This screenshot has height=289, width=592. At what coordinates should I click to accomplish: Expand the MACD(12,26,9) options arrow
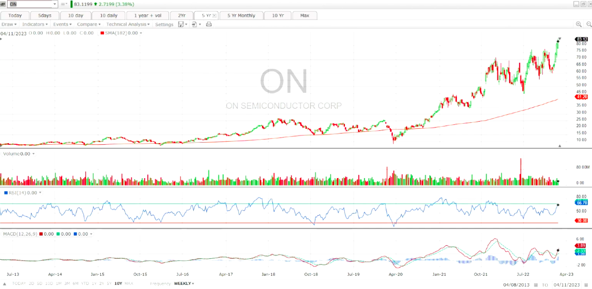point(91,234)
